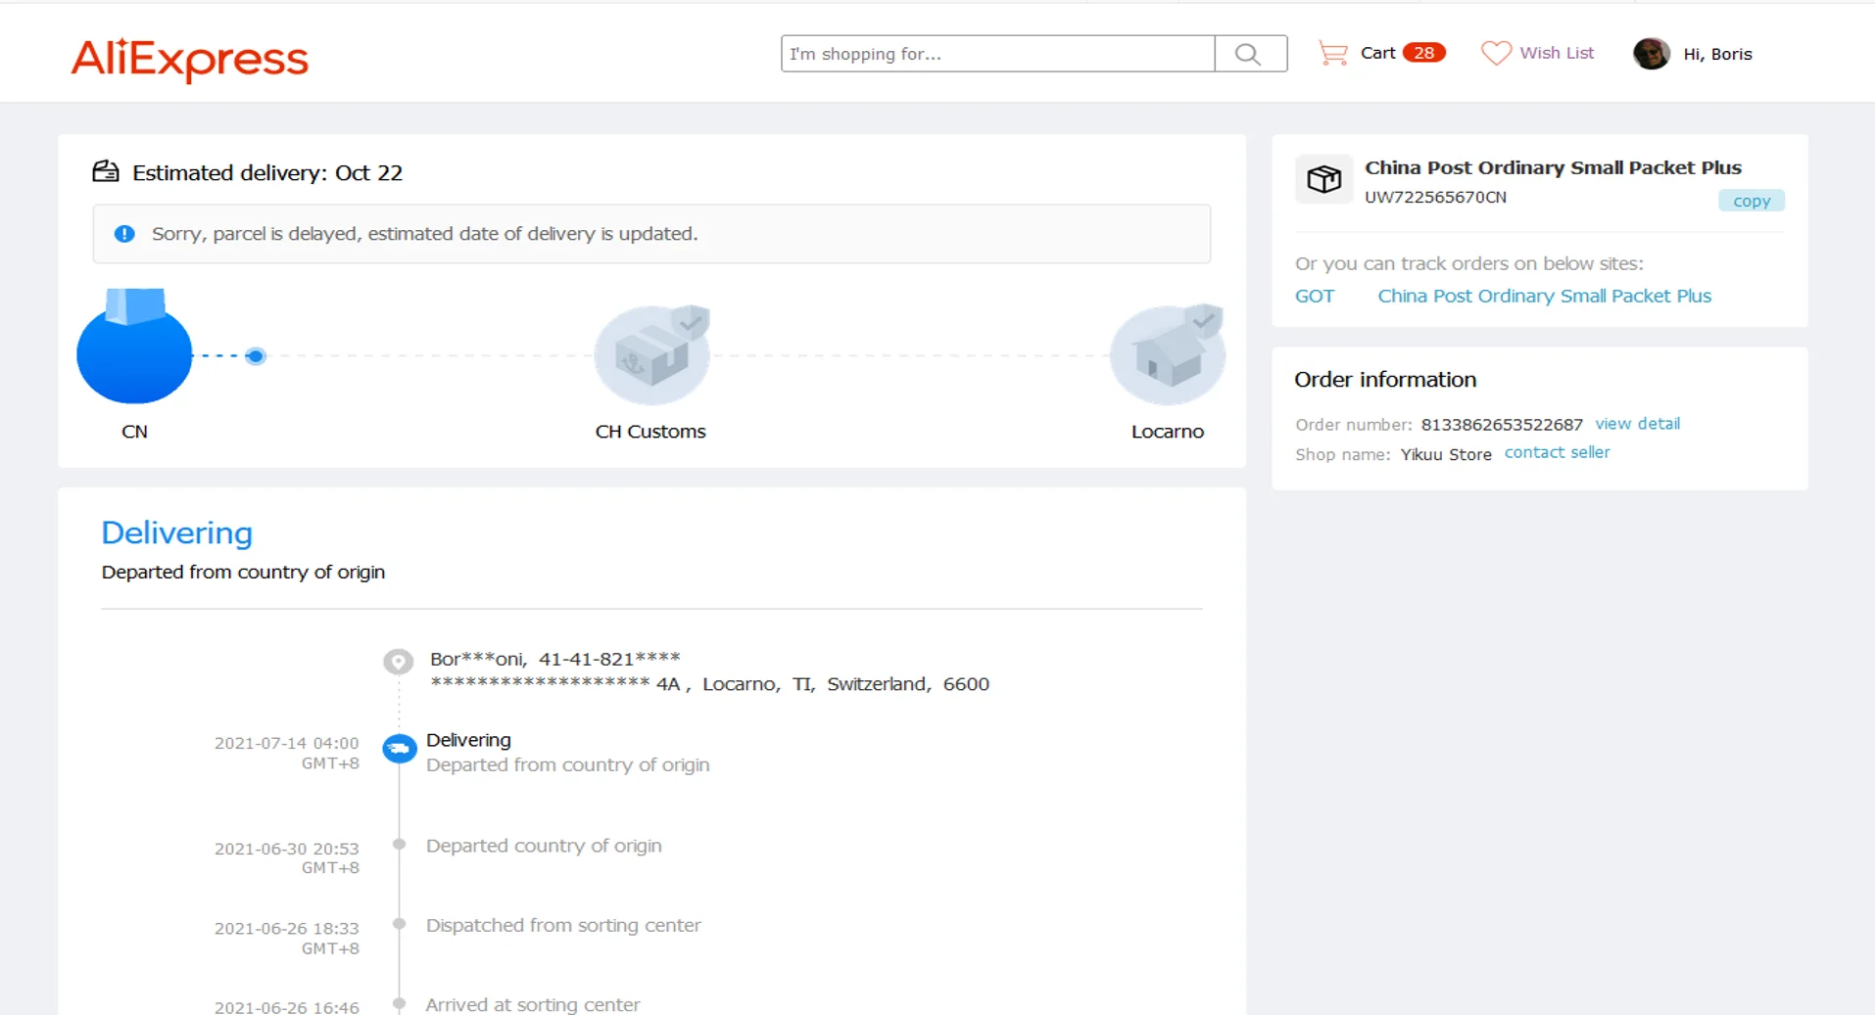Screen dimensions: 1875x1015
Task: Open the GOT tracking site link
Action: pos(1315,296)
